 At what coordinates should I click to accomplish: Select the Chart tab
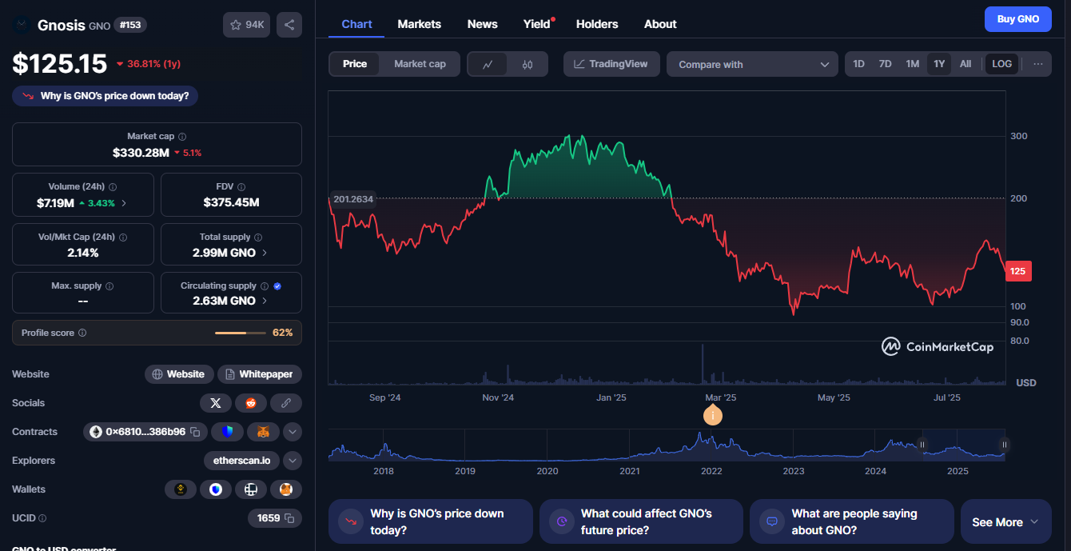[x=356, y=24]
